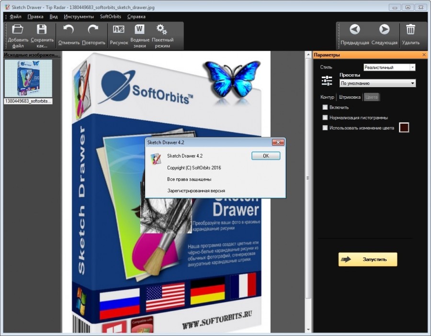The height and width of the screenshot is (336, 431).
Task: Check Использовать изменение цвета option
Action: pyautogui.click(x=325, y=127)
